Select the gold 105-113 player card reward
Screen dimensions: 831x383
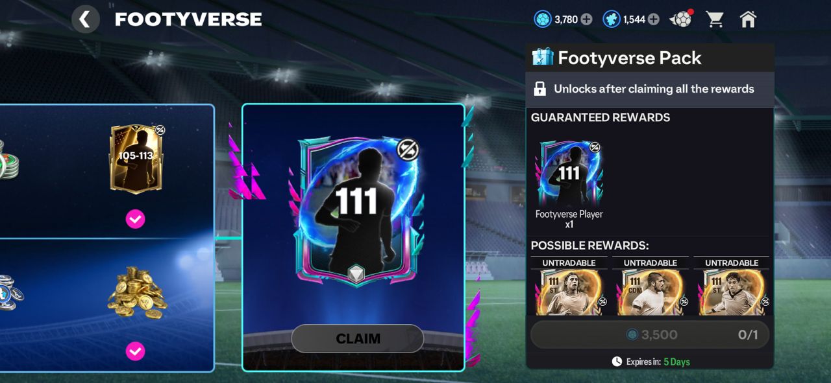click(137, 159)
